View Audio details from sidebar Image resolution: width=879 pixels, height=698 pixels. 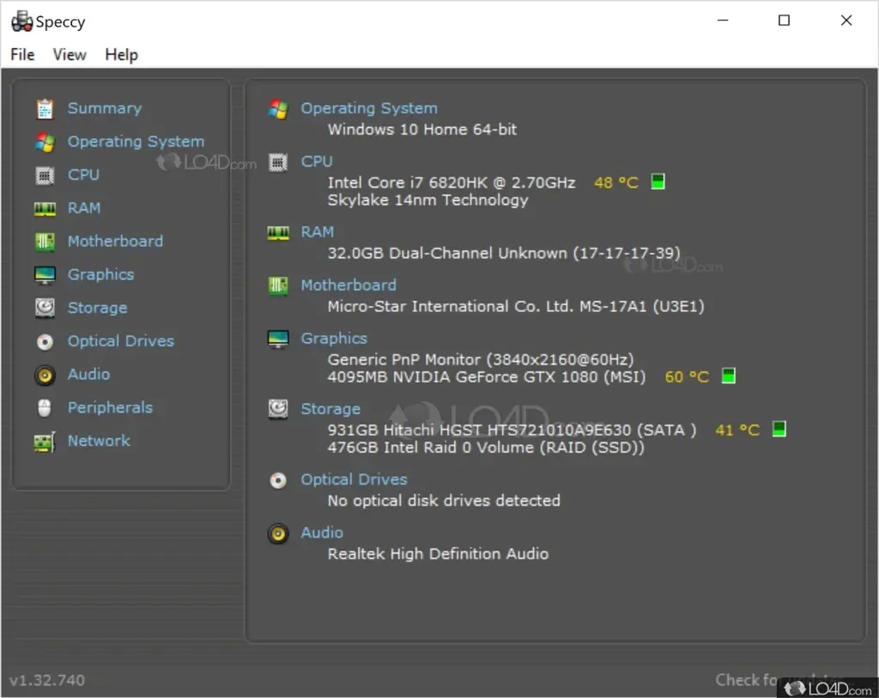pos(89,374)
